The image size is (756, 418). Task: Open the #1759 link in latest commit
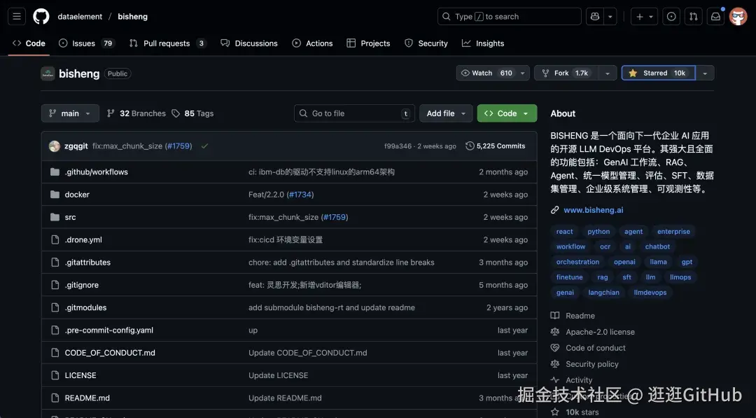178,146
